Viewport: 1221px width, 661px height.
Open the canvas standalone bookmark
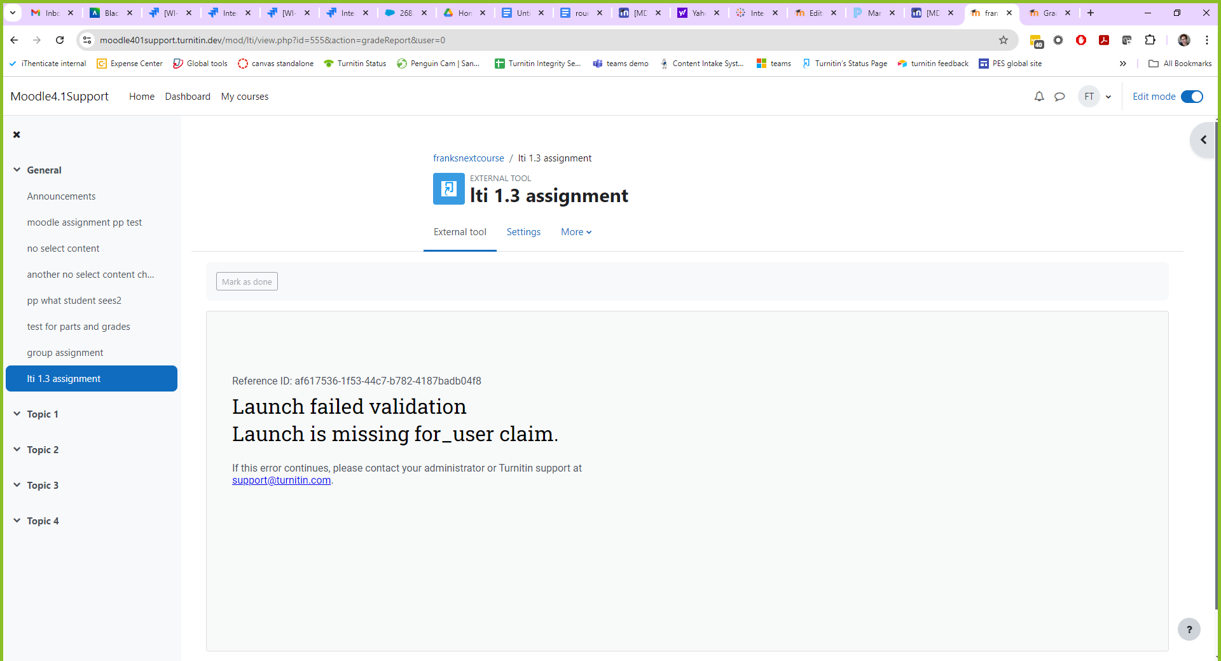tap(275, 64)
